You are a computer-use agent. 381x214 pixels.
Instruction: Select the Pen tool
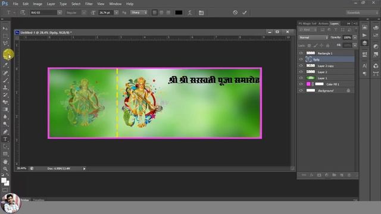coord(5,132)
